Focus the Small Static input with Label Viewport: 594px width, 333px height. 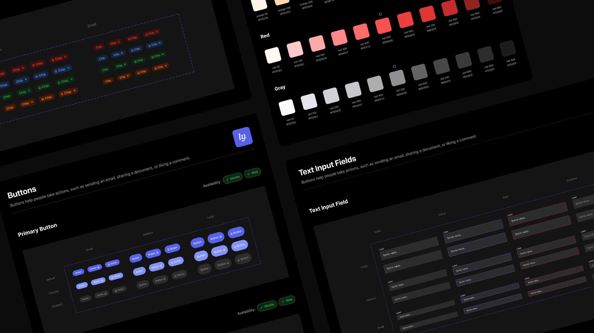click(x=426, y=310)
